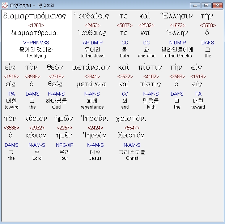Click parsing code NPG-XP
Screen dimensions: 225x224
[x=65, y=145]
